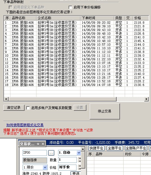Select record row 2 priced 2121.8
The image size is (151, 175).
pyautogui.click(x=76, y=26)
